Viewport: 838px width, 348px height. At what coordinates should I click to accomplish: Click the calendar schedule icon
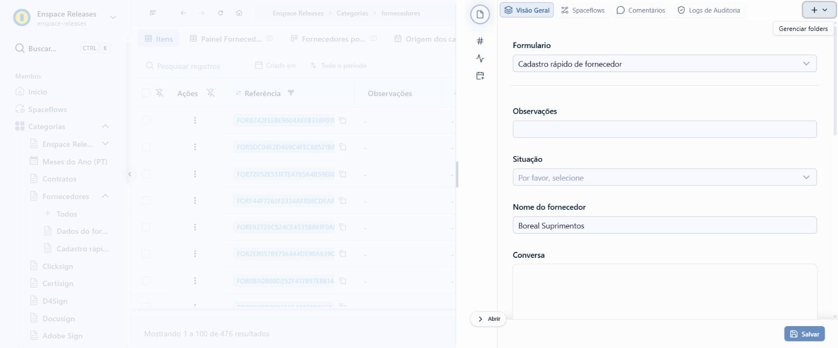point(480,76)
